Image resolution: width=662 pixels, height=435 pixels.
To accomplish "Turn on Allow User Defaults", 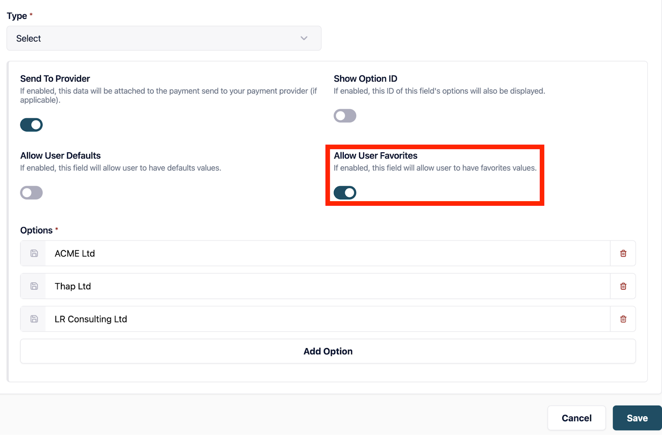I will coord(31,193).
